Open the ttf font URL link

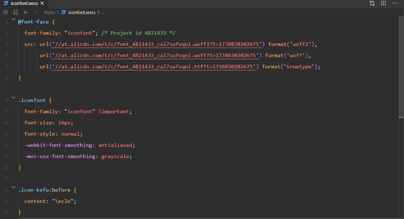[x=153, y=67]
